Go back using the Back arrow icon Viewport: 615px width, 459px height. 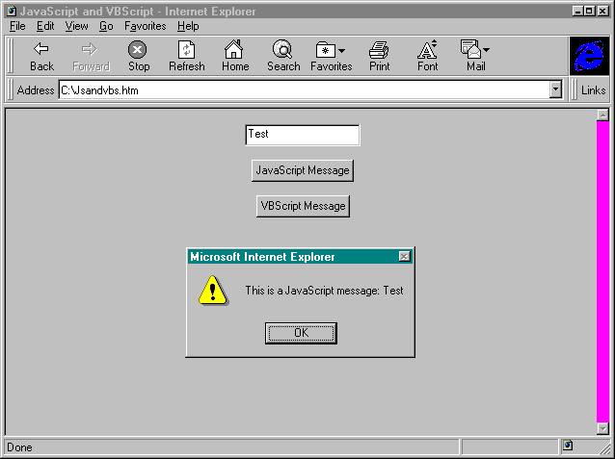(41, 49)
